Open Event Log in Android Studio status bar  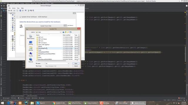tap(182, 98)
